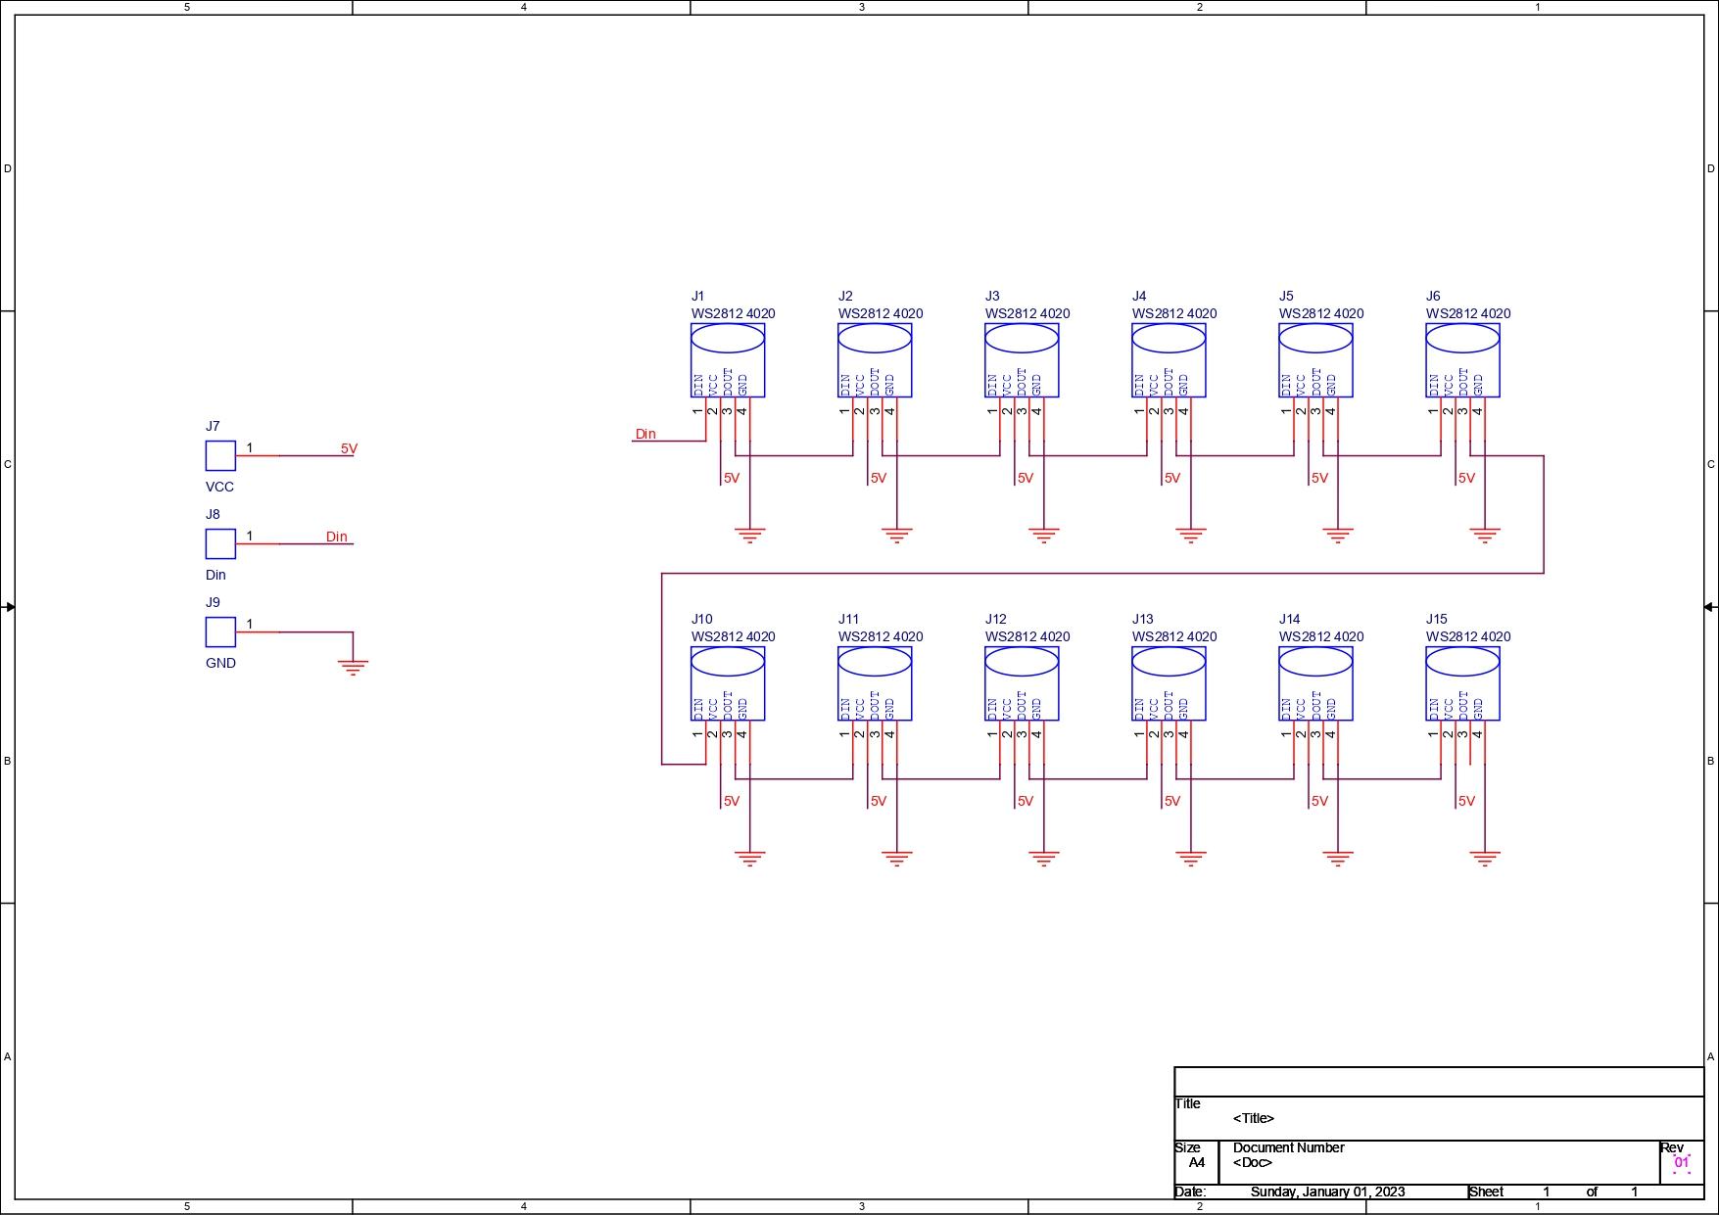Select the J15 WS2812 LED component symbol
This screenshot has height=1215, width=1719.
[x=1462, y=683]
